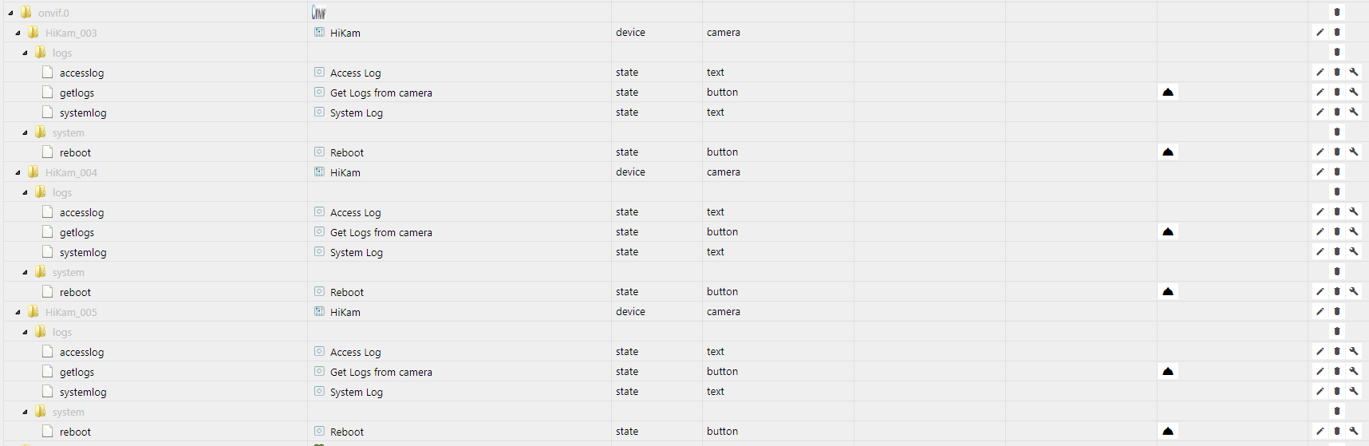Collapse logs folder under HiKam_004
The width and height of the screenshot is (1369, 446).
tap(26, 192)
